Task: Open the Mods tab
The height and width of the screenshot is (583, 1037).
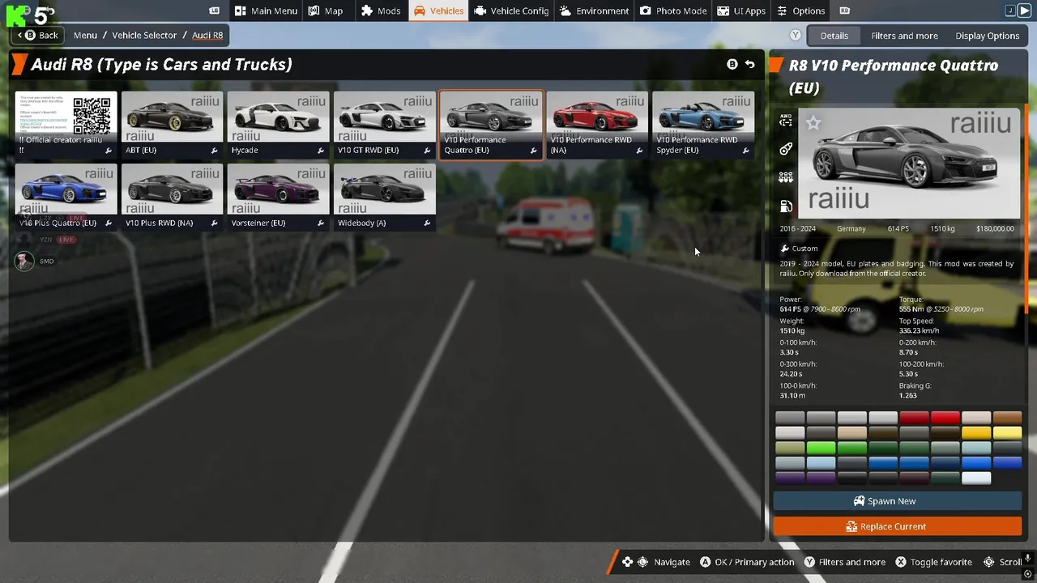Action: [x=381, y=11]
